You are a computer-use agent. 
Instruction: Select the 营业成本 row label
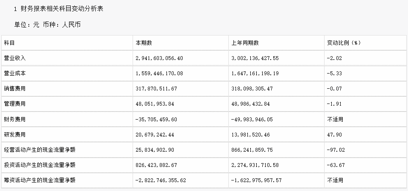click(x=15, y=74)
